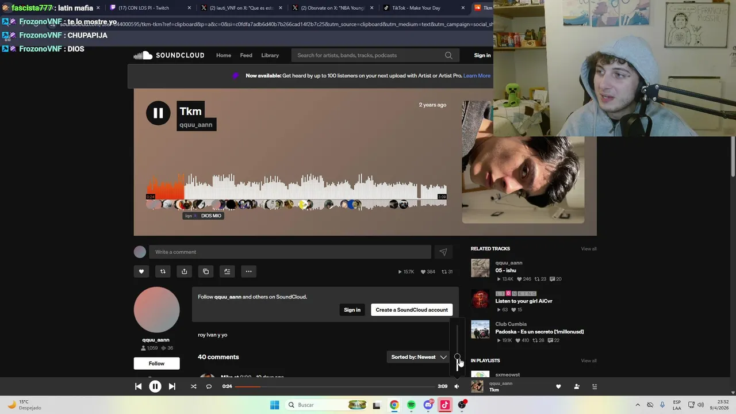The height and width of the screenshot is (414, 736).
Task: Open the more options ellipsis menu
Action: (x=248, y=271)
